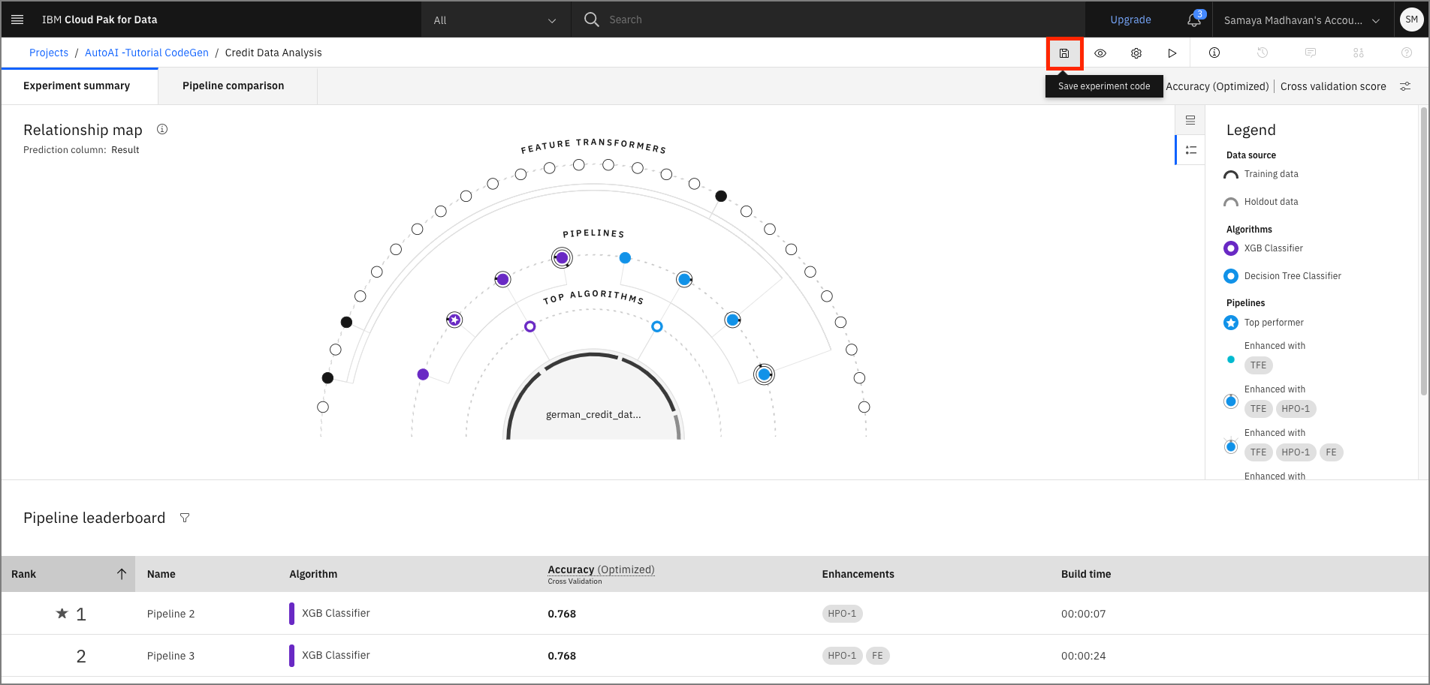Click the Enhancements column header

click(858, 574)
